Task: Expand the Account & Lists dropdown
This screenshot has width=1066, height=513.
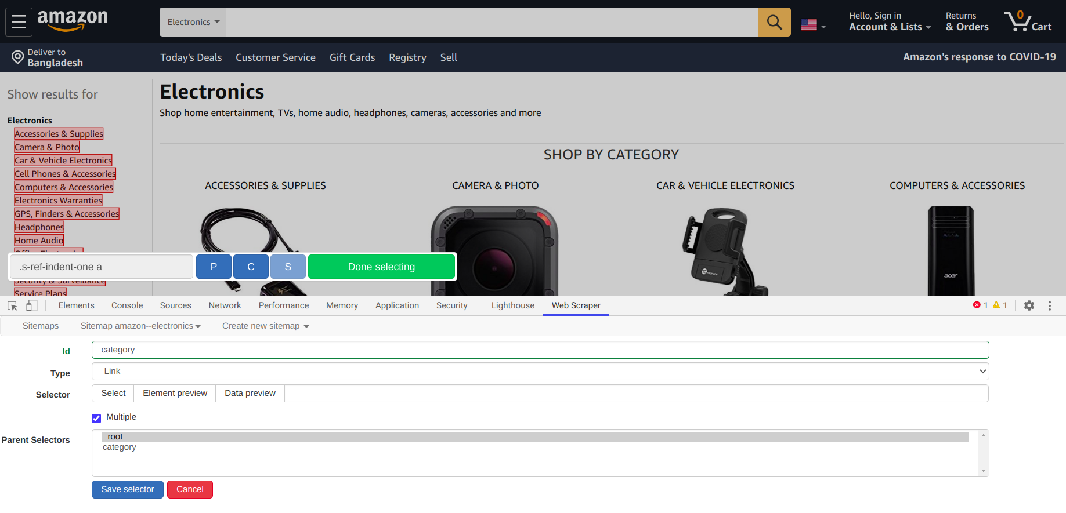Action: [890, 21]
